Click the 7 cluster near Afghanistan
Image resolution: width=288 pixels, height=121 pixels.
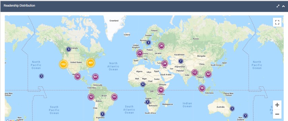coord(181,61)
